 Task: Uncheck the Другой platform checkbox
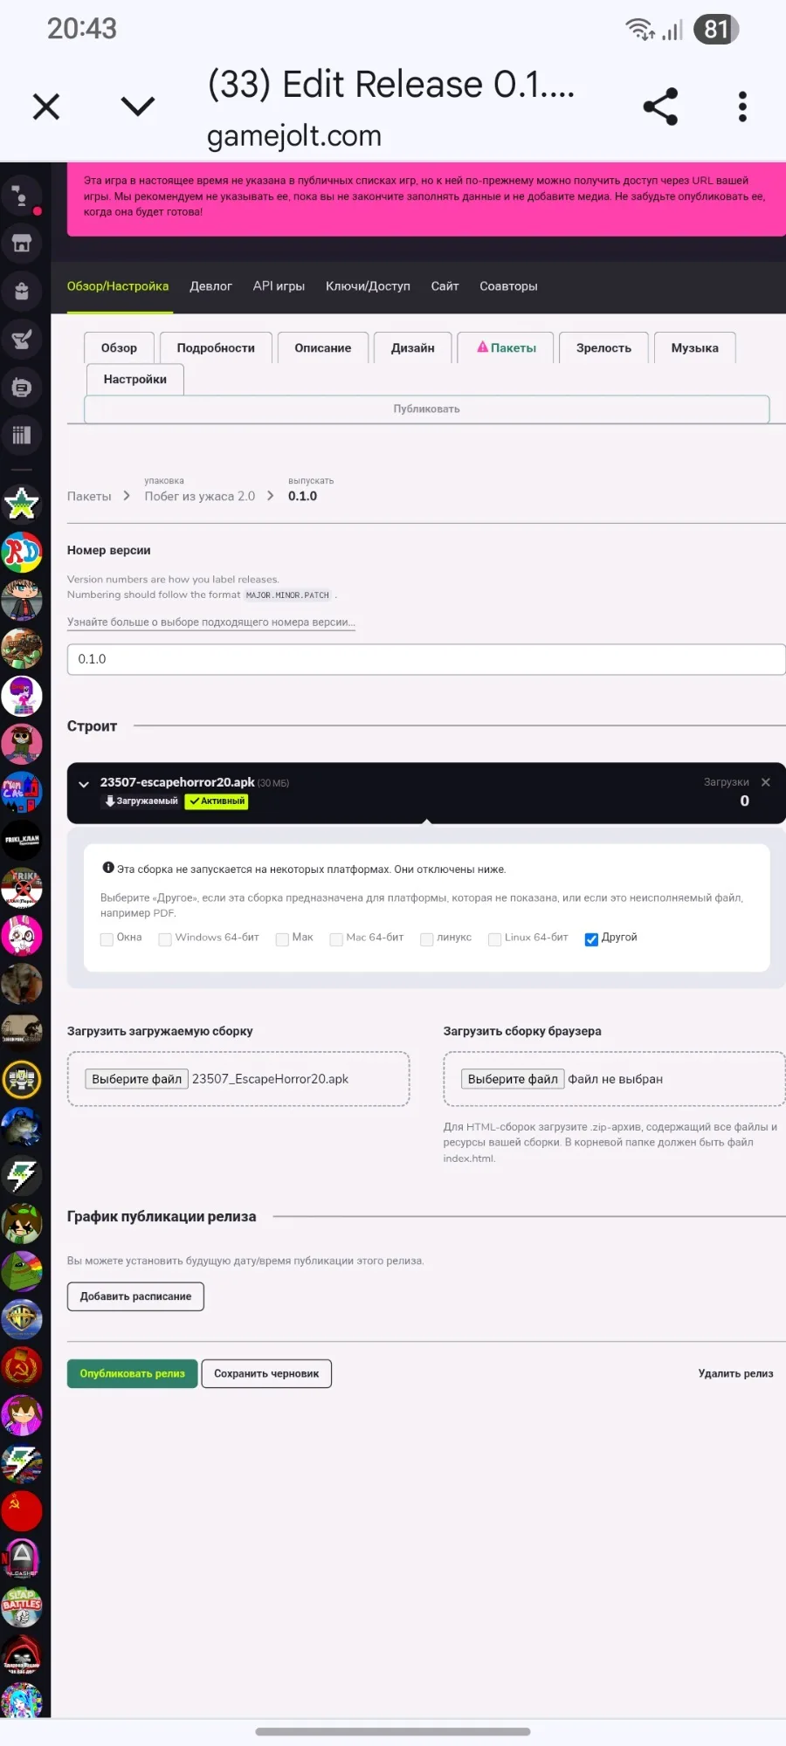pyautogui.click(x=591, y=939)
